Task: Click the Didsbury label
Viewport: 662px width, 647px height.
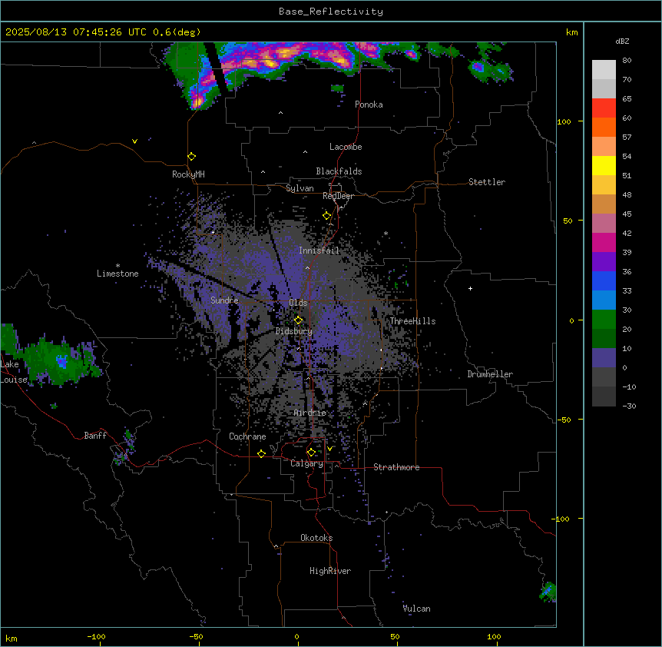Action: 293,331
